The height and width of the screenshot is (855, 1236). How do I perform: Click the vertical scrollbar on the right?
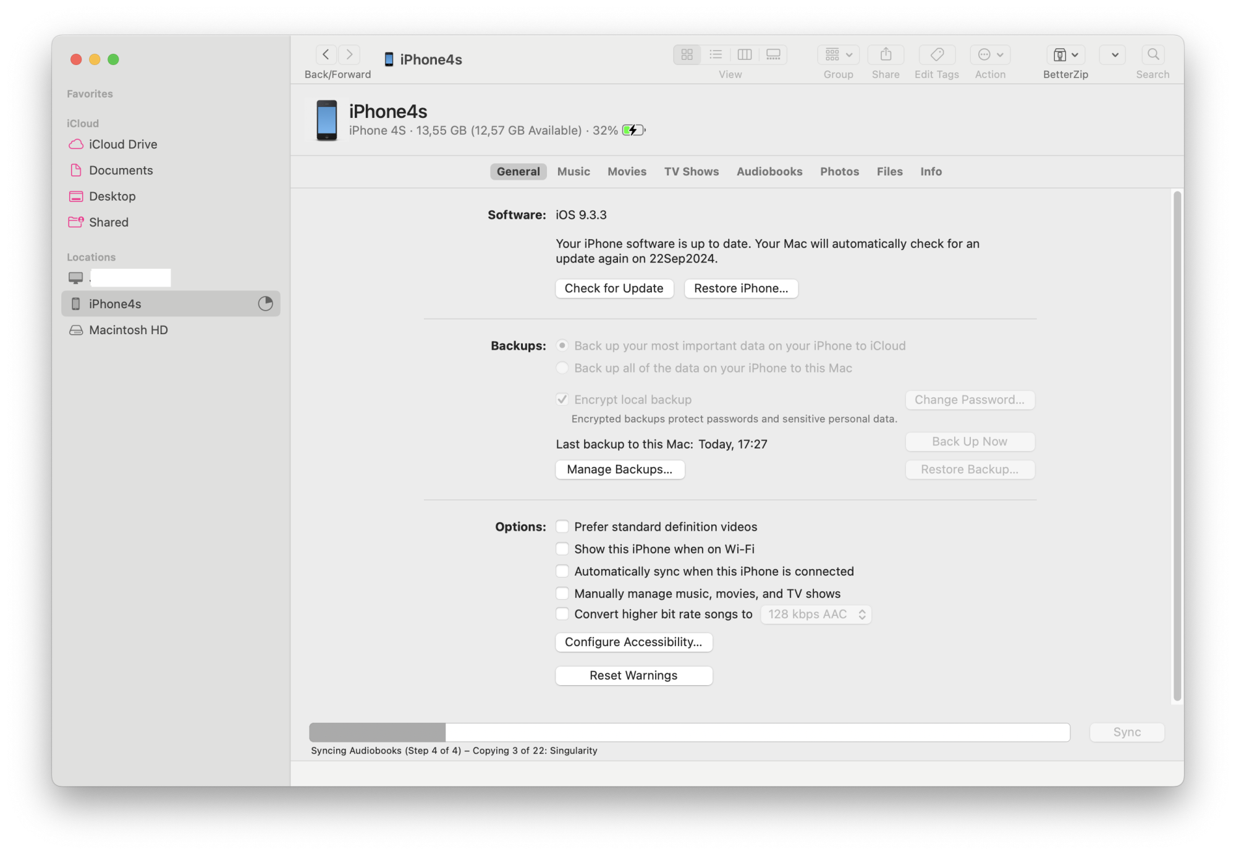coord(1178,446)
